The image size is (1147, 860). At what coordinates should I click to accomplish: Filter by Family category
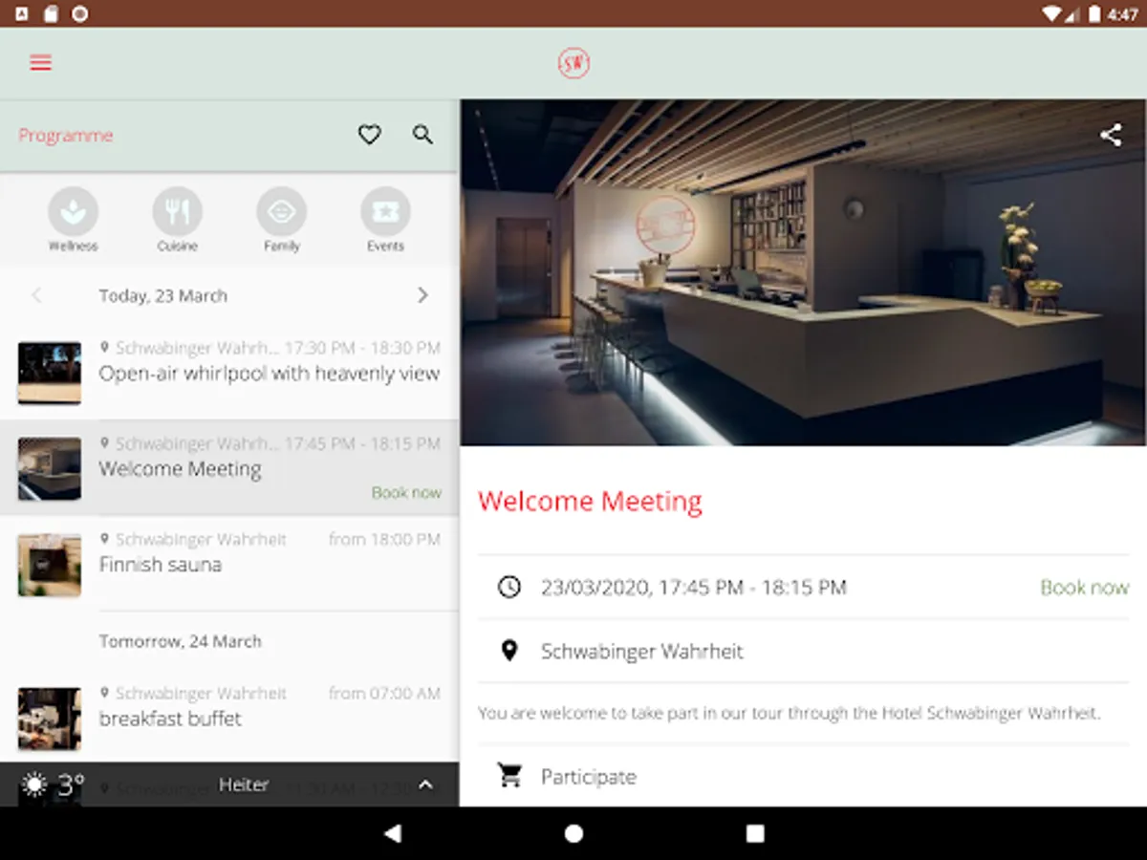(282, 220)
